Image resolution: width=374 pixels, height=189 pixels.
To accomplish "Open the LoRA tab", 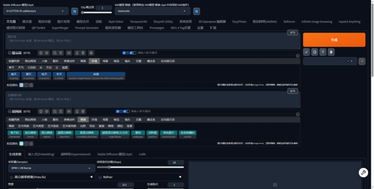I will tap(142, 154).
